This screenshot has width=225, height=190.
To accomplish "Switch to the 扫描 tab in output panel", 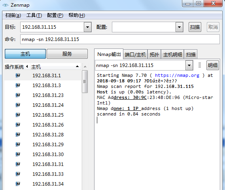I will pos(191,55).
